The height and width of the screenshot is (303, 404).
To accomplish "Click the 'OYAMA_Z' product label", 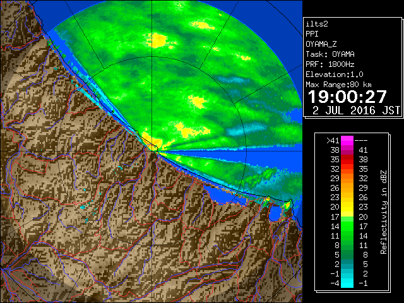I will coord(321,44).
